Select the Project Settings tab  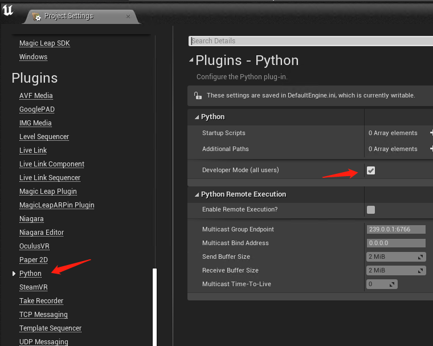point(81,17)
